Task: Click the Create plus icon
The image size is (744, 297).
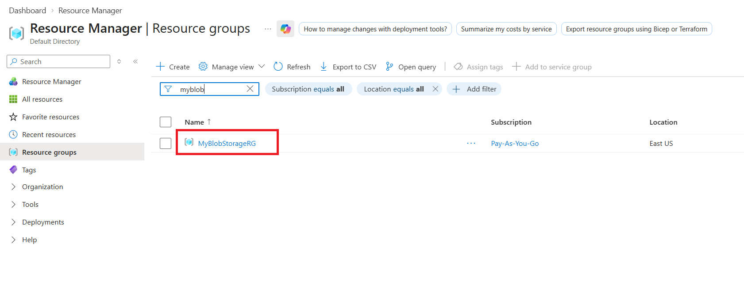Action: [160, 67]
